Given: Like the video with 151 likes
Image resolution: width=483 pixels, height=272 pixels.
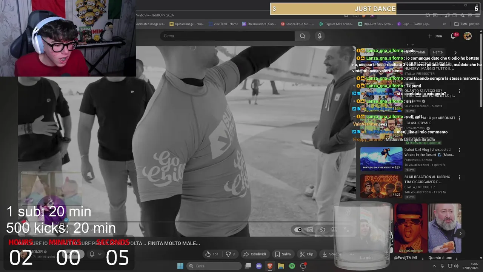Looking at the screenshot, I should pos(212,254).
